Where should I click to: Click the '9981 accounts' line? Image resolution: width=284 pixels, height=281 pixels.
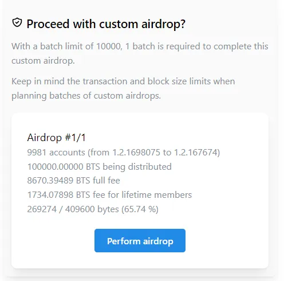(124, 153)
